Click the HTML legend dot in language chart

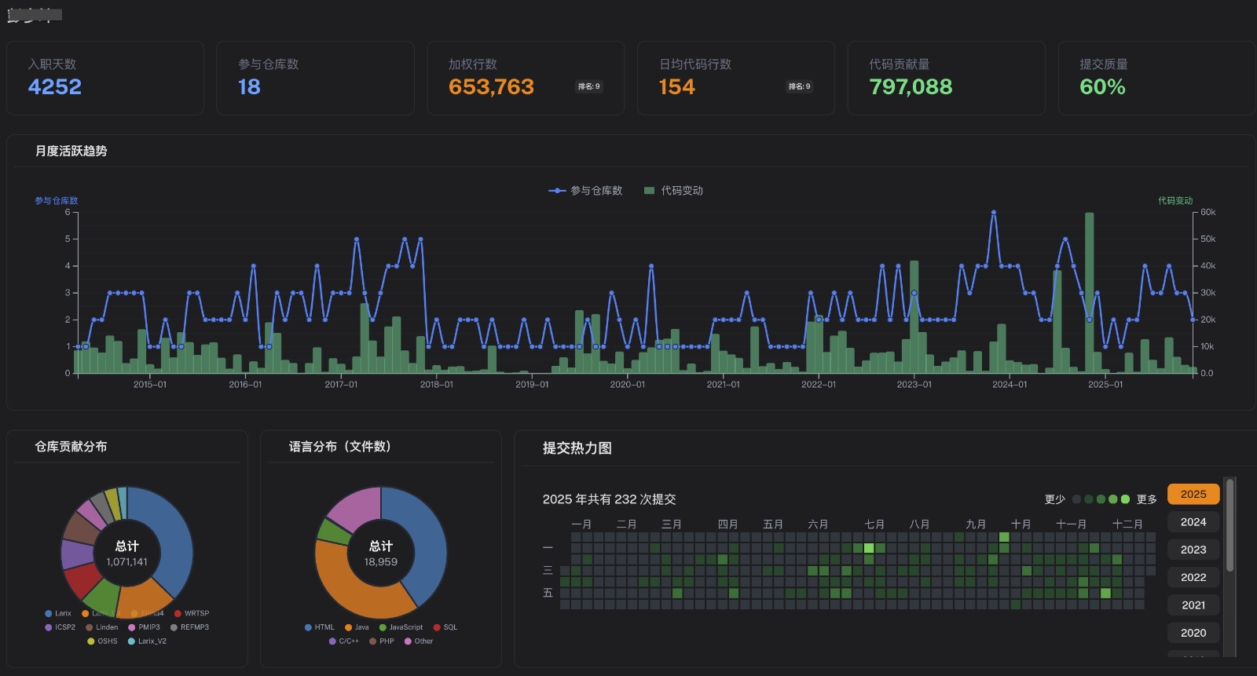[308, 628]
